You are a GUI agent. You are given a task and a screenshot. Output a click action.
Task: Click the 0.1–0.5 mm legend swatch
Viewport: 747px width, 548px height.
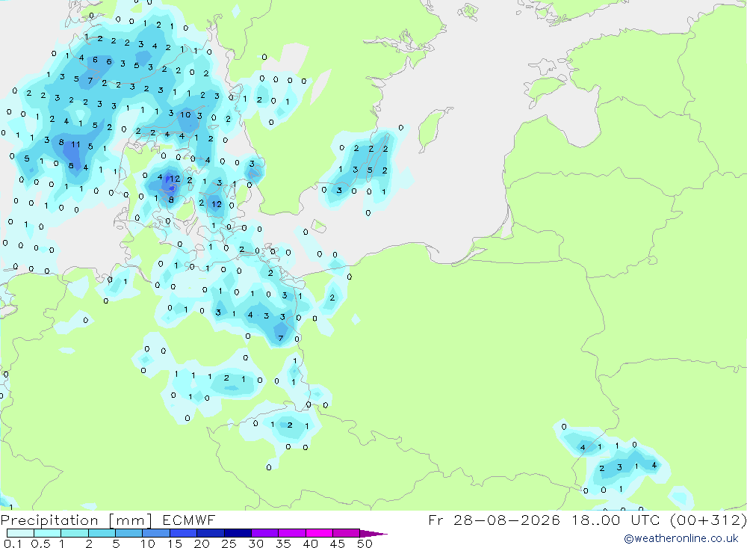tap(20, 533)
